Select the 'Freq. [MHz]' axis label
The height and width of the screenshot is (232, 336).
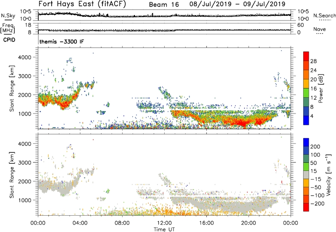click(8, 28)
